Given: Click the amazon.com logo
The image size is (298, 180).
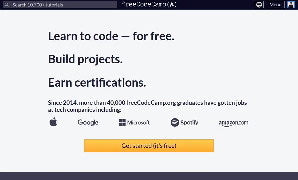Looking at the screenshot, I should [233, 123].
